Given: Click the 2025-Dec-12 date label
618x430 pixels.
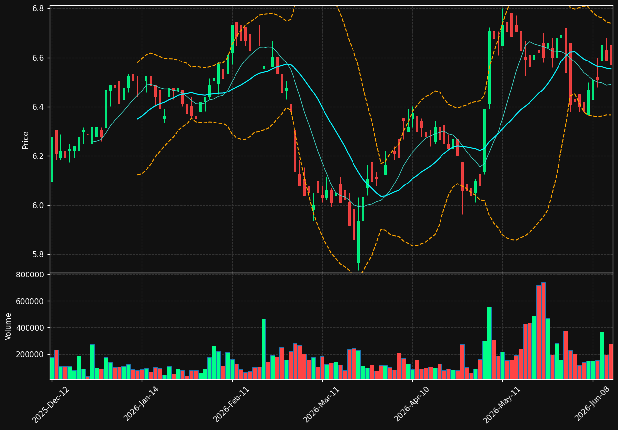Looking at the screenshot, I should tap(51, 404).
